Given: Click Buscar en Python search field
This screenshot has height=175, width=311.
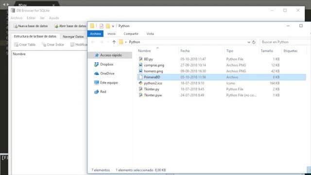Looking at the screenshot, I should [285, 42].
